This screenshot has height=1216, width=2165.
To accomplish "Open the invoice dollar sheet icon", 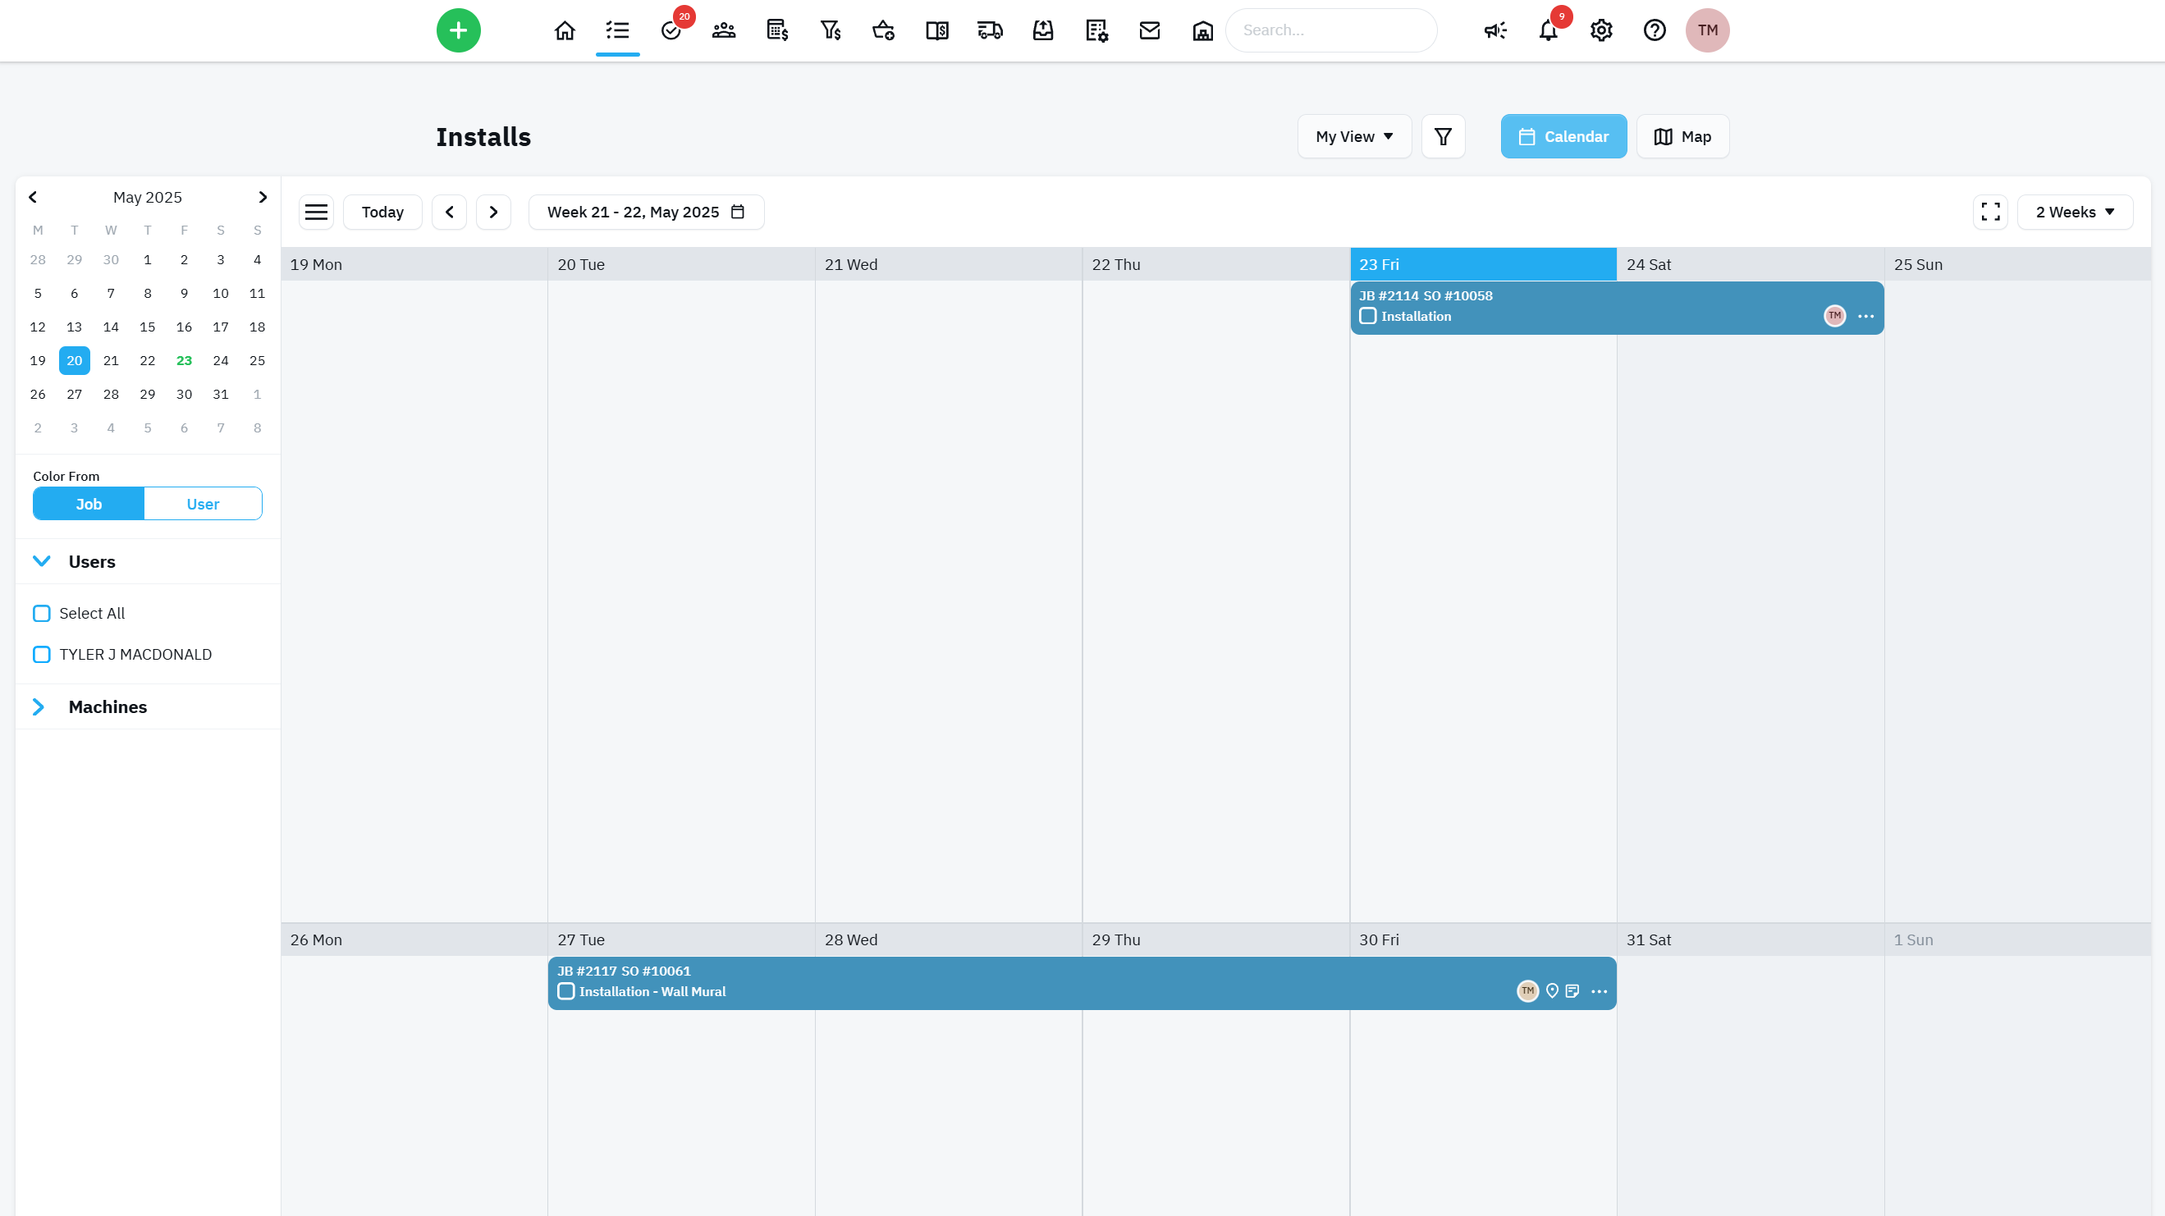I will (x=777, y=30).
